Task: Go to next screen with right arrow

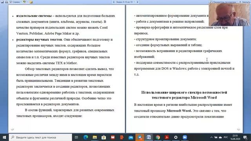Action: 138,2
